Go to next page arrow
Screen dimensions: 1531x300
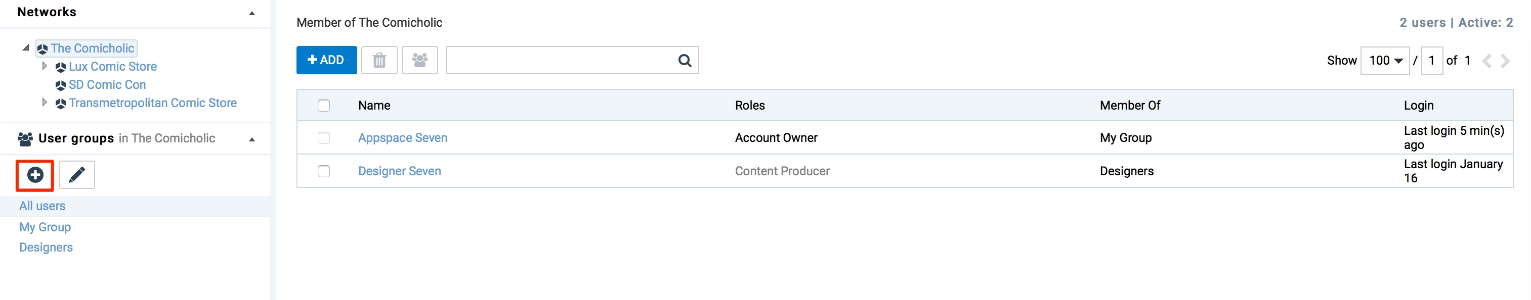point(1505,61)
